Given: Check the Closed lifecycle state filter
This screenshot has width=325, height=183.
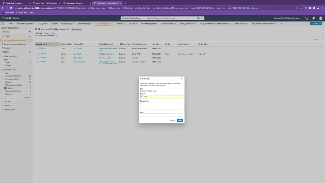Looking at the screenshot, I should click(5, 65).
